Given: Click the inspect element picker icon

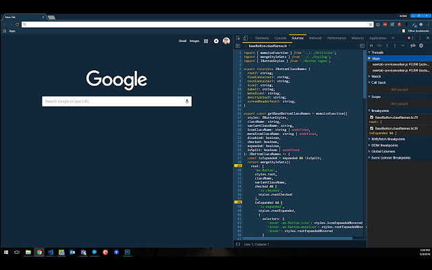Looking at the screenshot, I should pyautogui.click(x=238, y=38).
